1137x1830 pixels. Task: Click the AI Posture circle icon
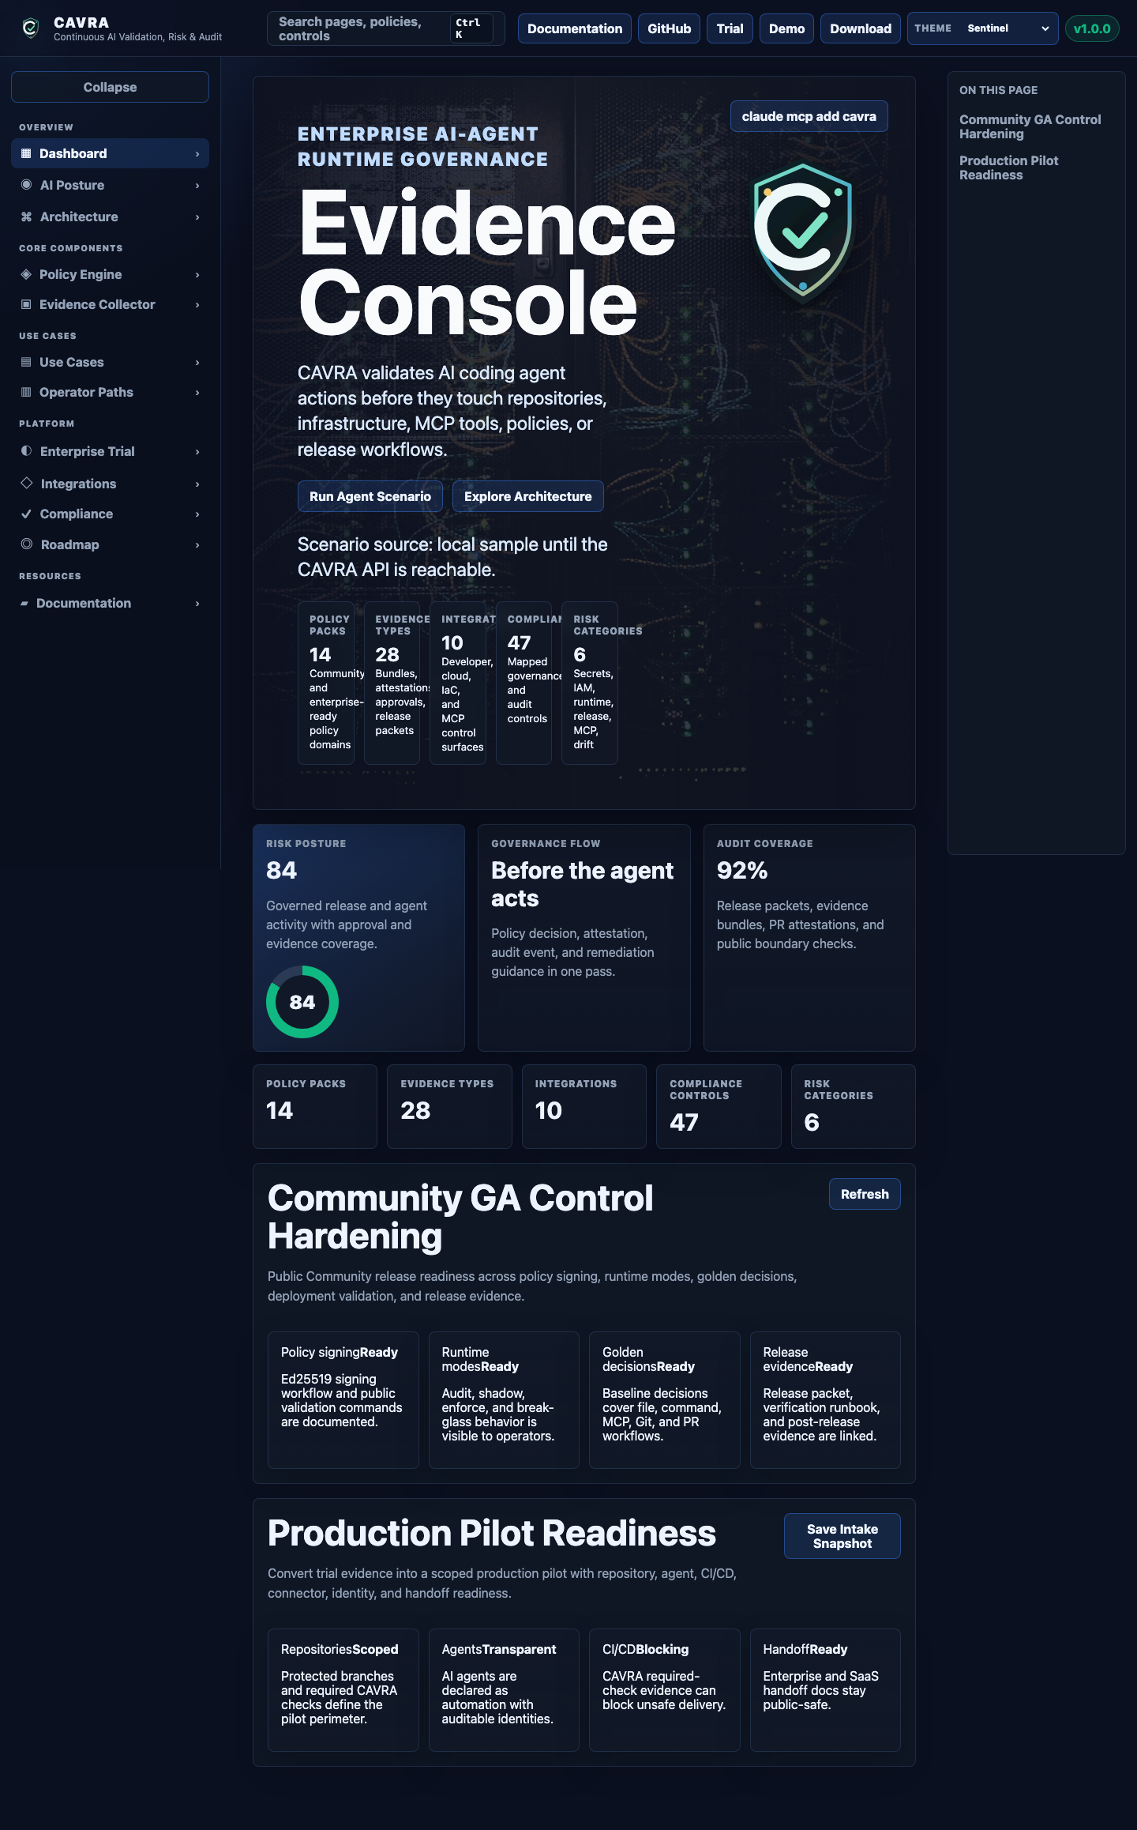coord(26,185)
